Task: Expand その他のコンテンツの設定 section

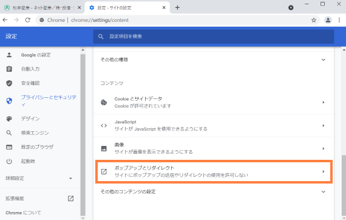Action: tap(214, 191)
